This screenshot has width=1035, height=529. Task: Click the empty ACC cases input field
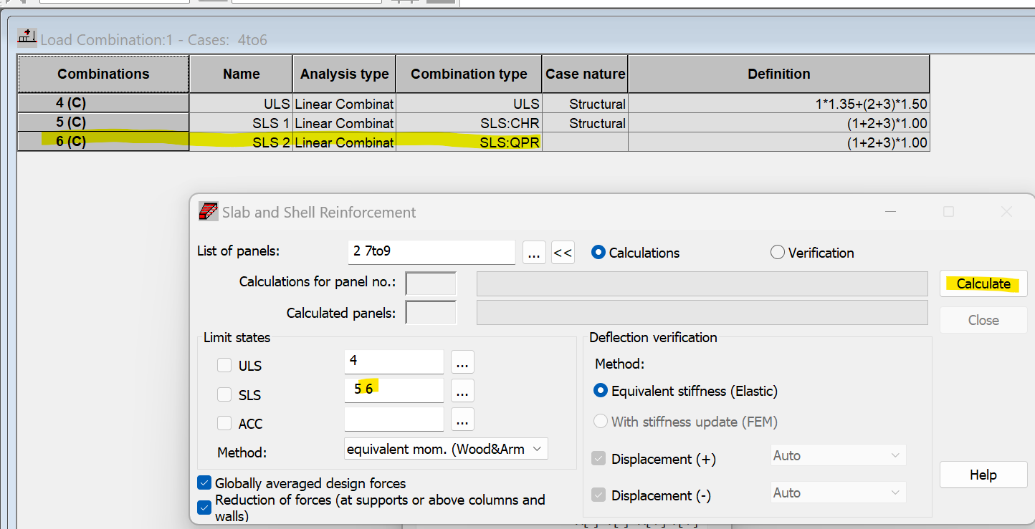pyautogui.click(x=394, y=419)
